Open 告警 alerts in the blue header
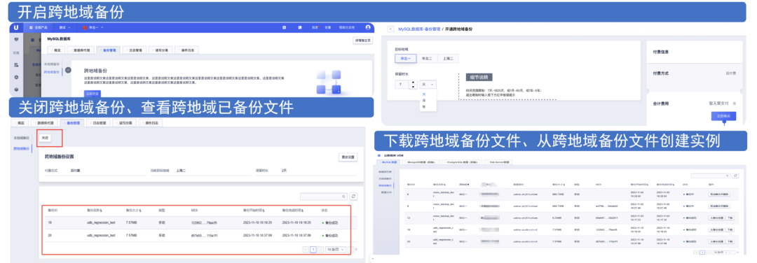The width and height of the screenshot is (757, 263). tap(327, 27)
